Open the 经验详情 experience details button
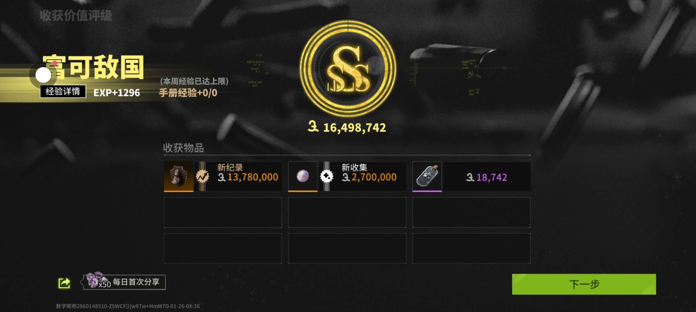696x312 pixels. (x=63, y=91)
